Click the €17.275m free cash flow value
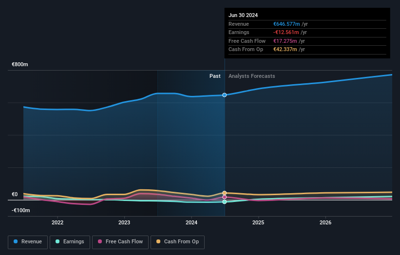400x255 pixels. click(x=285, y=41)
